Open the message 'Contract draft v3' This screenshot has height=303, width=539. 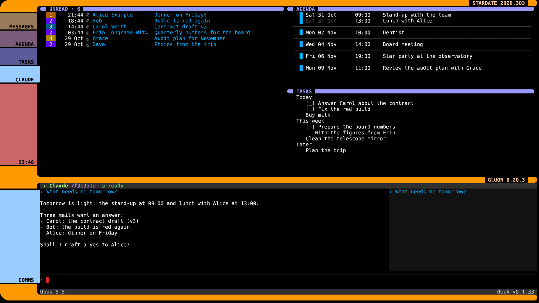pyautogui.click(x=181, y=27)
